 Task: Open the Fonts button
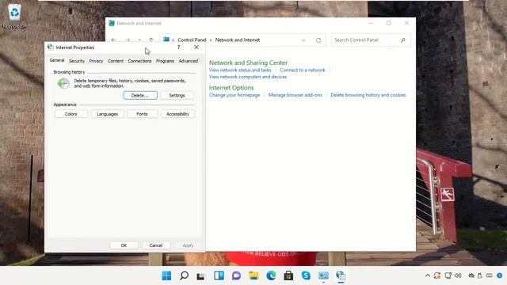click(142, 114)
